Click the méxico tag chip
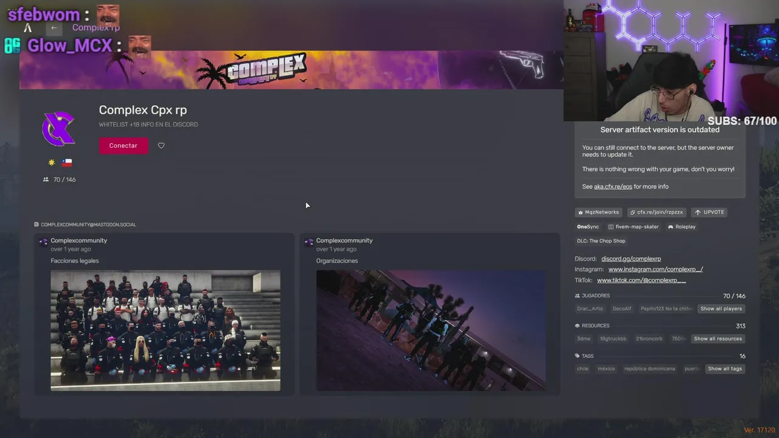 [x=606, y=369]
